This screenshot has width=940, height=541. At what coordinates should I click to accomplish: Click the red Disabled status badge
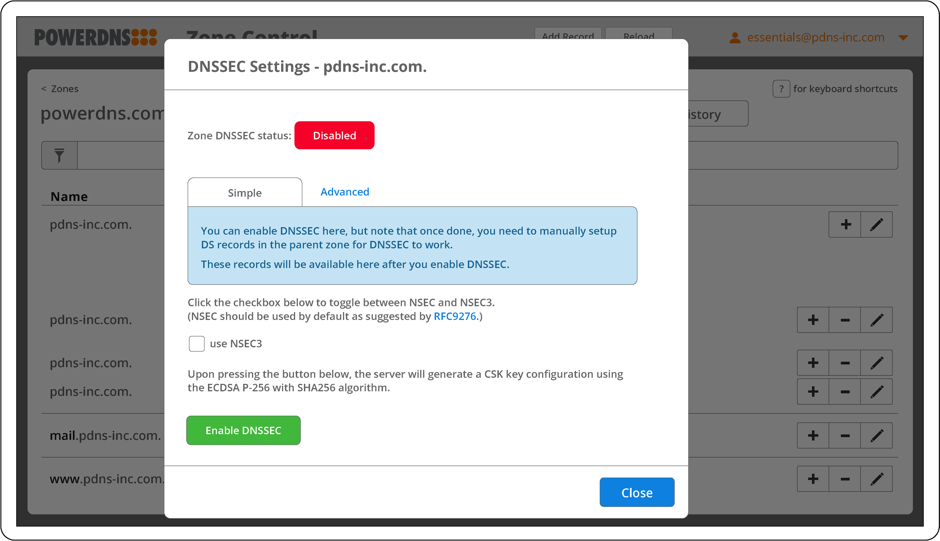pos(334,135)
